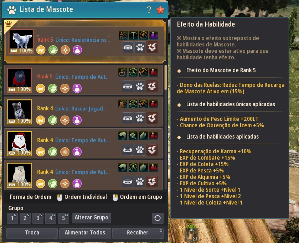
Task: Expand the Recolher button corner arrow
Action: [x=161, y=231]
